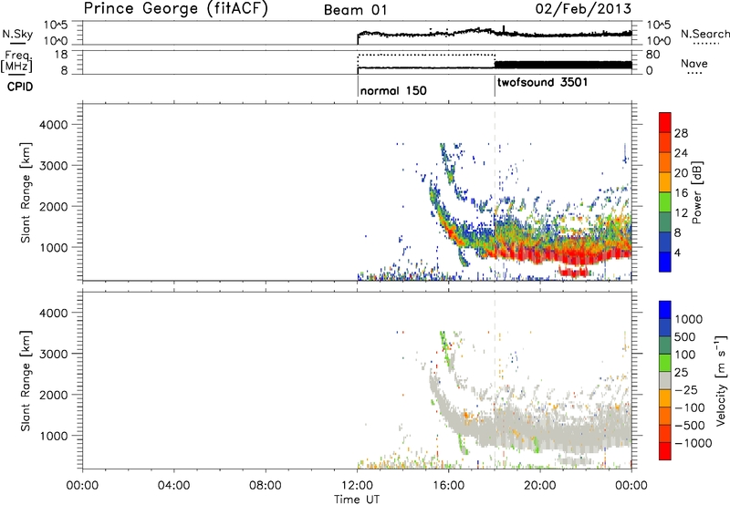Click the 20:00 time tick label
Image resolution: width=730 pixels, height=505 pixels.
[540, 486]
